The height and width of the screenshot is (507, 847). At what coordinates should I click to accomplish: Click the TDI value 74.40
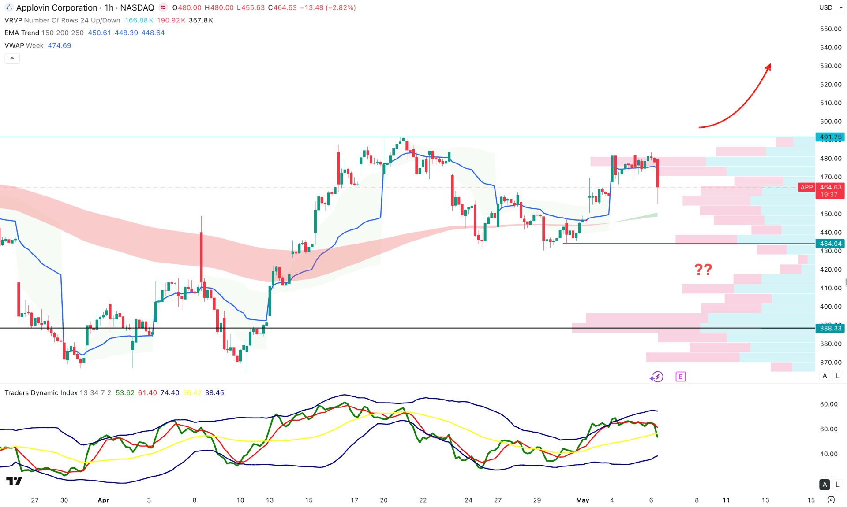170,392
